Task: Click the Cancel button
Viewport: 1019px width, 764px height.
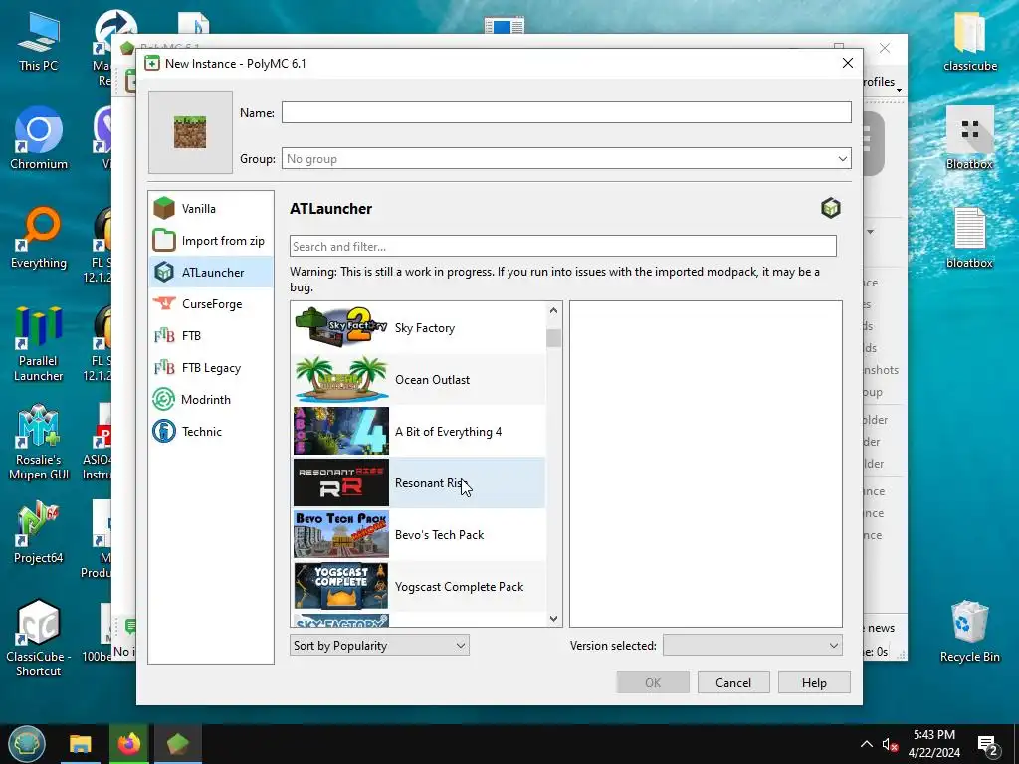Action: tap(733, 682)
